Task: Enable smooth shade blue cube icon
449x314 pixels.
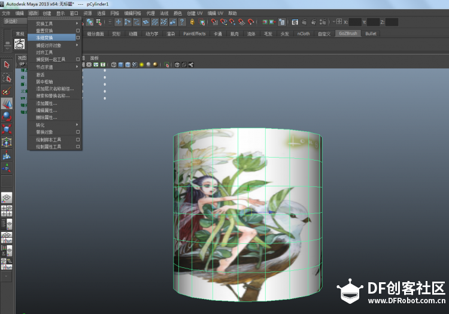Action: tap(120, 65)
